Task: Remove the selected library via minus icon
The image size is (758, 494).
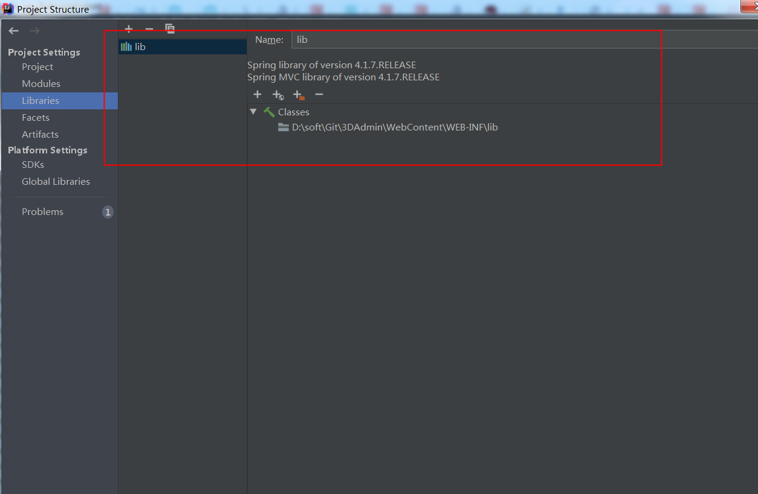Action: 149,28
